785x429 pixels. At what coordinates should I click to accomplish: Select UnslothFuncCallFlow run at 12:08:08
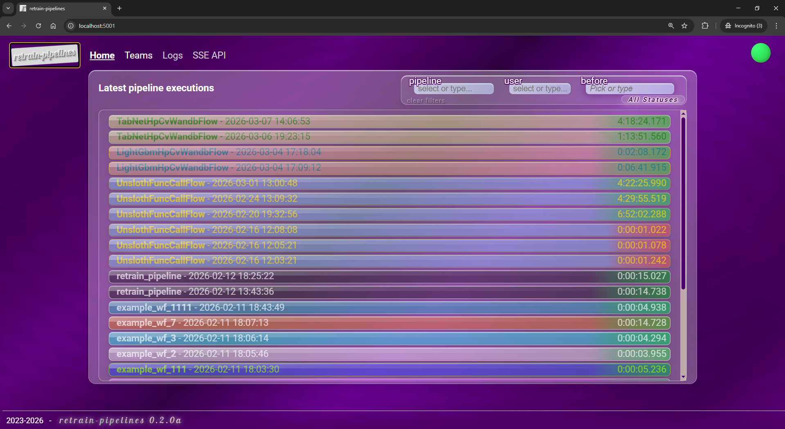(389, 230)
